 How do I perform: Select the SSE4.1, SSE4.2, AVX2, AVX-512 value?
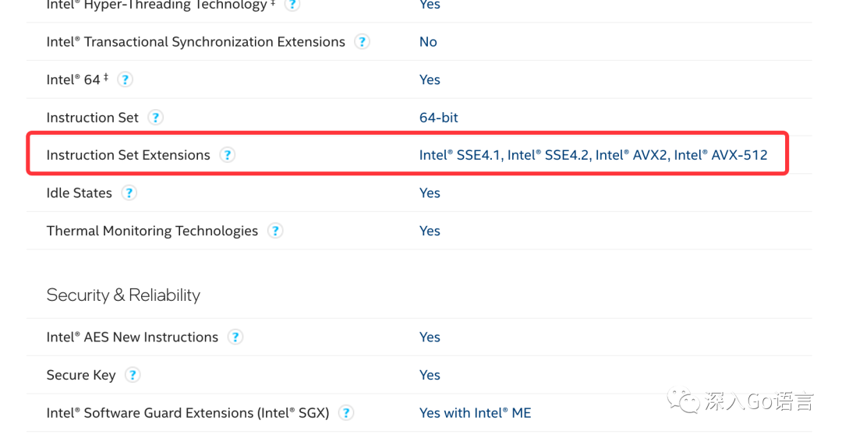click(x=593, y=155)
